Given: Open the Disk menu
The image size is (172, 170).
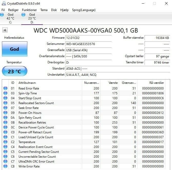Looking at the screenshot, I should [x=54, y=10].
